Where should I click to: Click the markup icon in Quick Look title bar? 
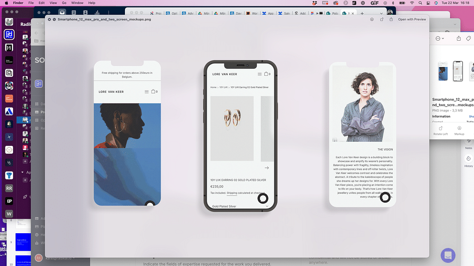tap(372, 19)
